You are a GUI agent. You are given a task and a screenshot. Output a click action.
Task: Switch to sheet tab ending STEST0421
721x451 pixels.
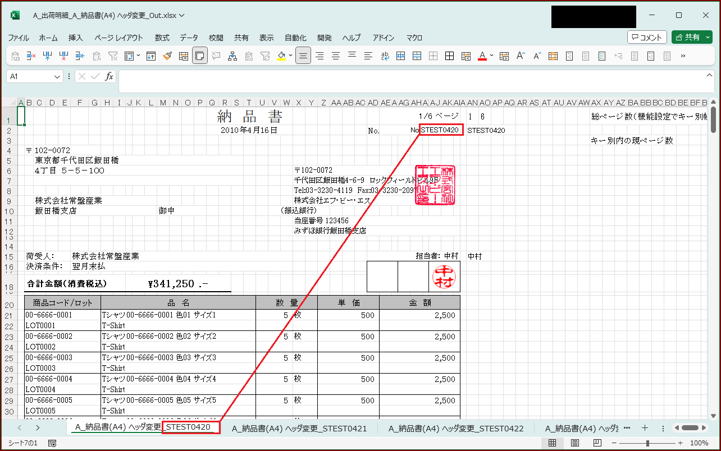point(299,428)
